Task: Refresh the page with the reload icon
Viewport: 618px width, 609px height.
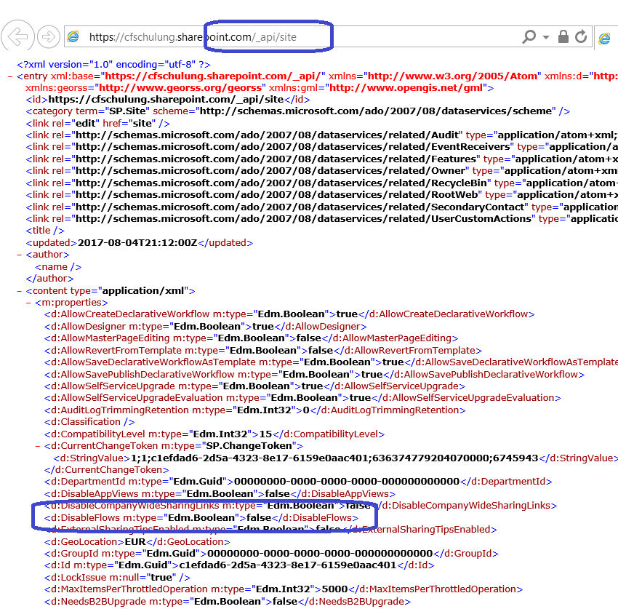Action: point(581,36)
